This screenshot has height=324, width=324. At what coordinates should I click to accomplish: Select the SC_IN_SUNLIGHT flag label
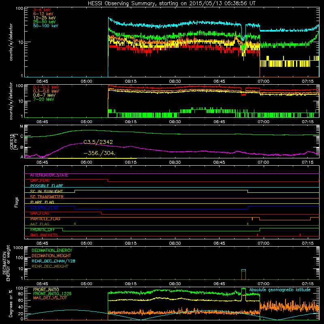click(x=47, y=191)
